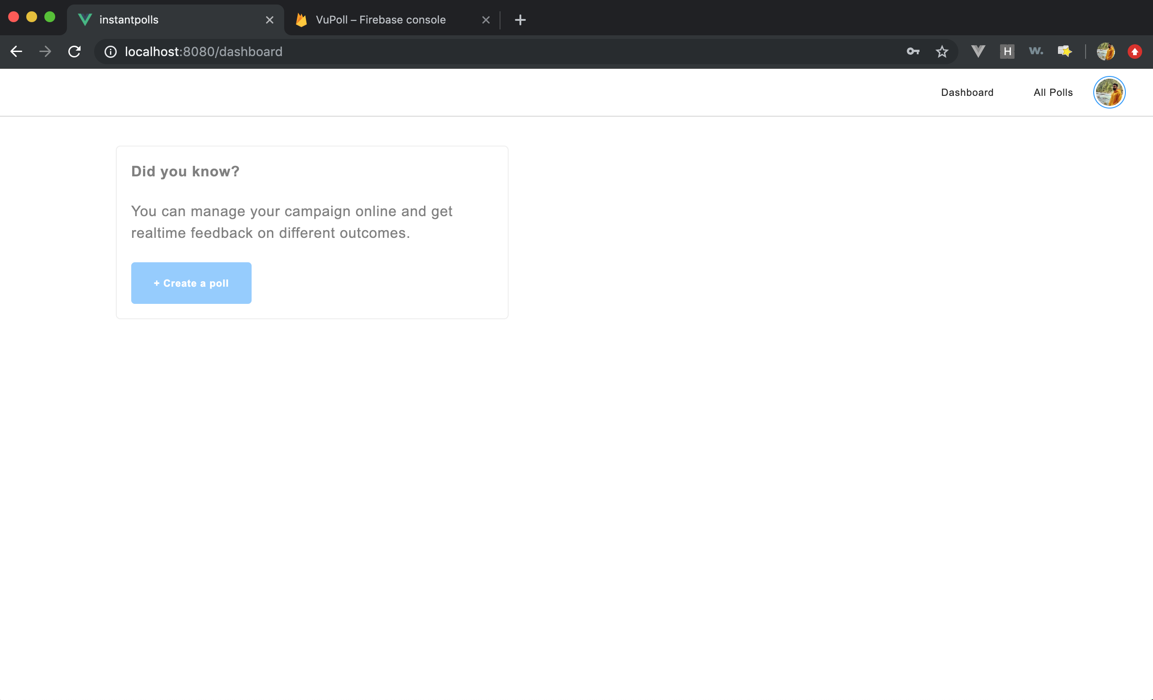Open a new browser tab
The image size is (1153, 700).
tap(520, 19)
